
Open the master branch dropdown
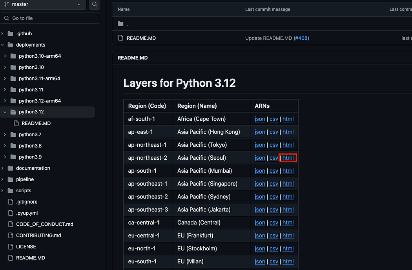click(43, 4)
